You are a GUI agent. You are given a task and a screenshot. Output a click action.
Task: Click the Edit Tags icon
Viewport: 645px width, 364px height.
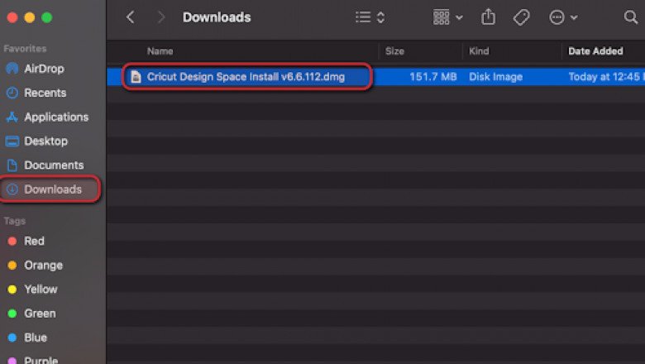click(x=521, y=17)
